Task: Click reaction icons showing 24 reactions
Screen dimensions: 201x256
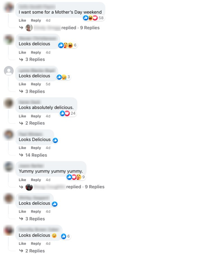Action: pos(68,113)
